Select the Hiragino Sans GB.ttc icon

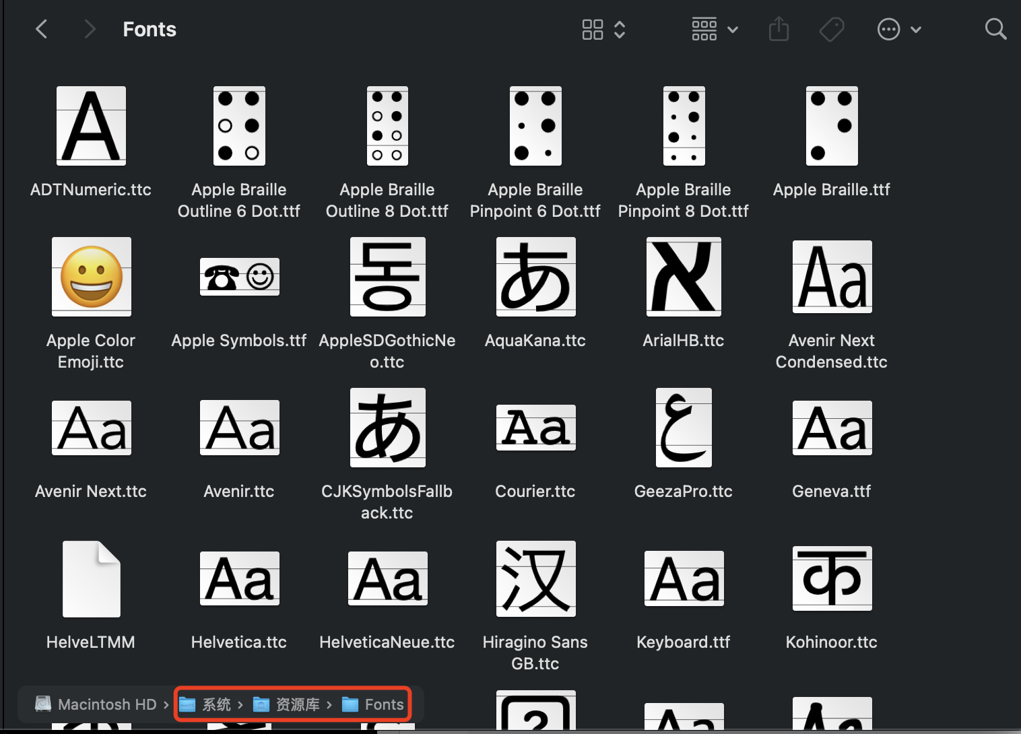pos(535,578)
